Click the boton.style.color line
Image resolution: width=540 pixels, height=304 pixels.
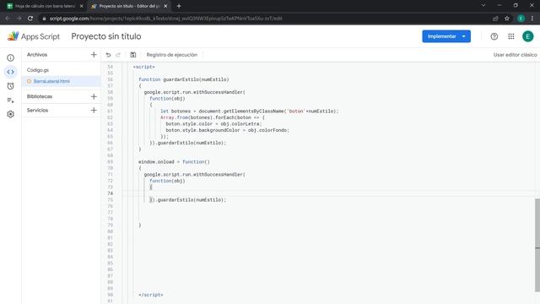point(213,124)
